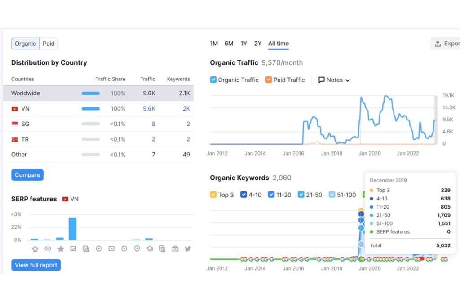
Task: Click the View full report button
Action: (x=36, y=265)
